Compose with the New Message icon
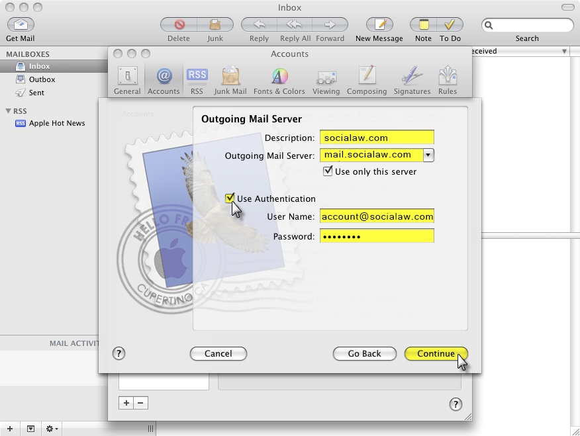 coord(379,24)
